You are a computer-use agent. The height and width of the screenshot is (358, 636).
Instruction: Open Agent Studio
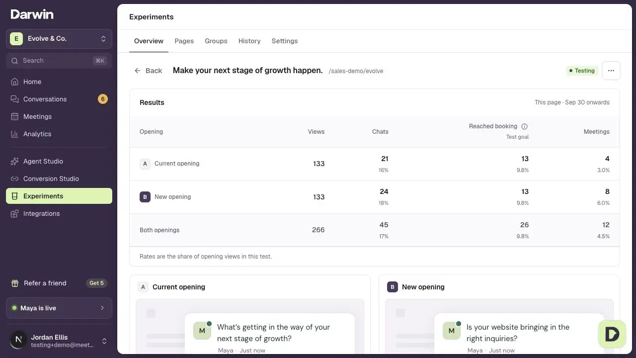point(59,161)
